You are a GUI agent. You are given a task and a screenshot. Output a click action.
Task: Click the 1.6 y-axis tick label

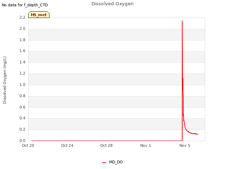22,51
